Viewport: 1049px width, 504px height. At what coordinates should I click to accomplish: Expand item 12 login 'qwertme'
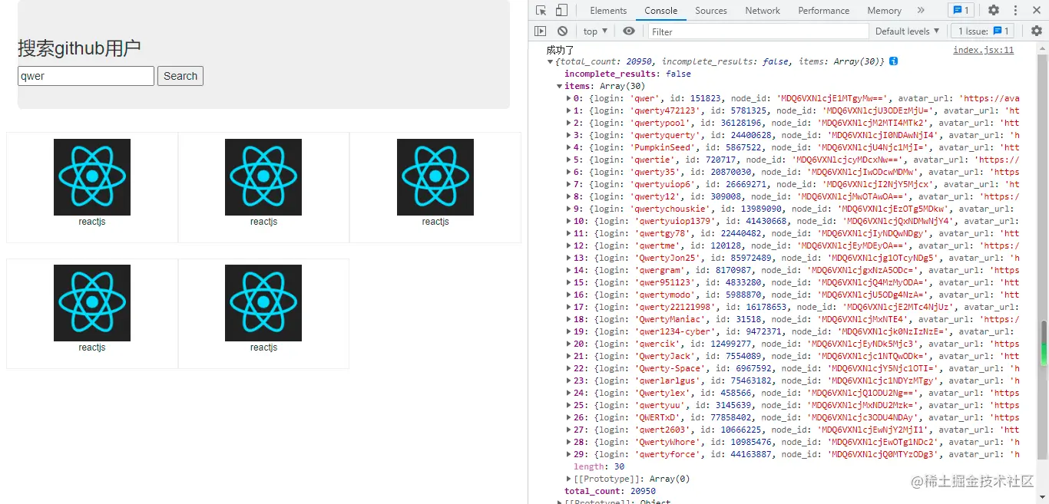(x=568, y=246)
